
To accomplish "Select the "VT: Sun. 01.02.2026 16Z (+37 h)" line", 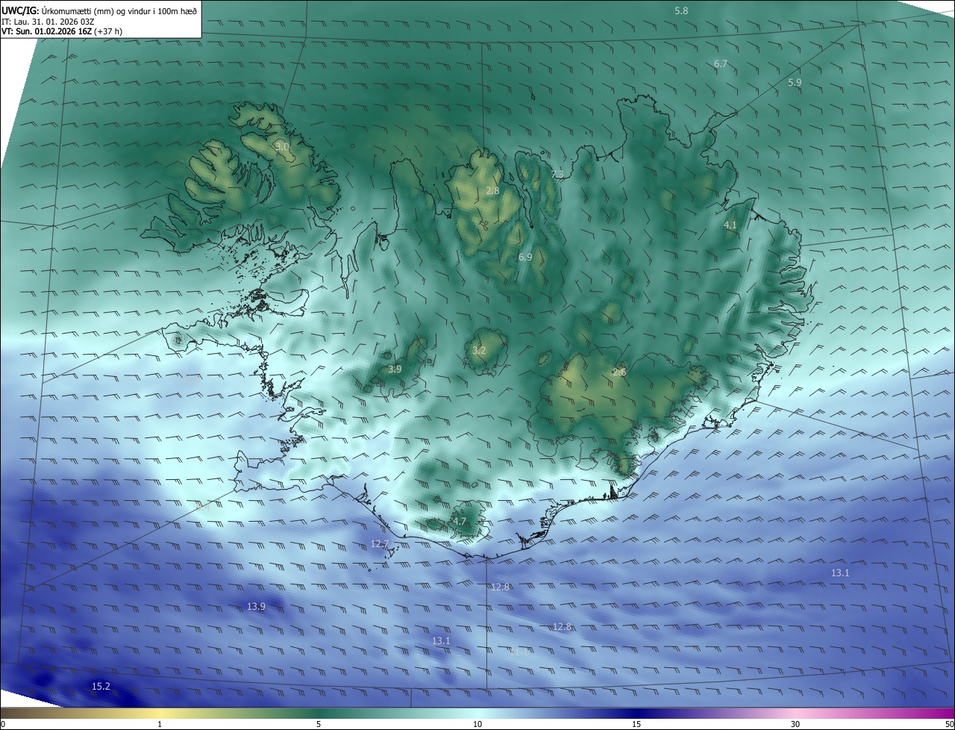I will click(62, 32).
